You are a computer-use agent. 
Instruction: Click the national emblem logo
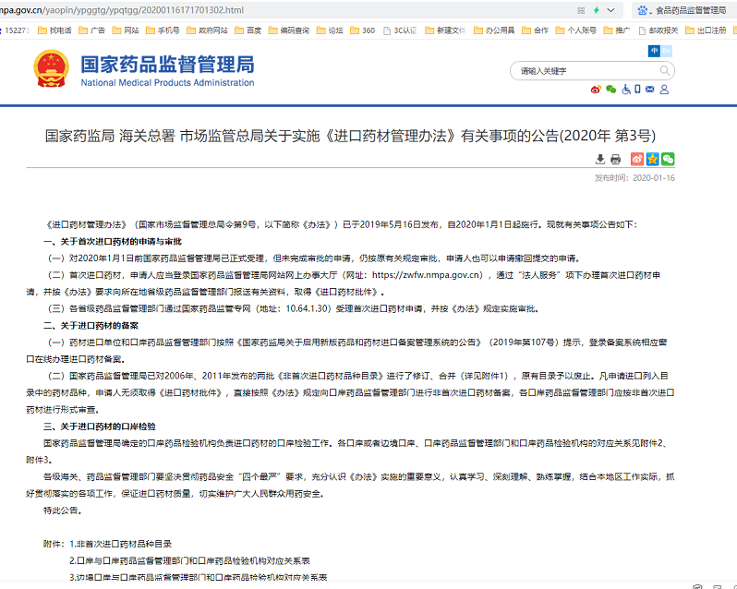51,69
